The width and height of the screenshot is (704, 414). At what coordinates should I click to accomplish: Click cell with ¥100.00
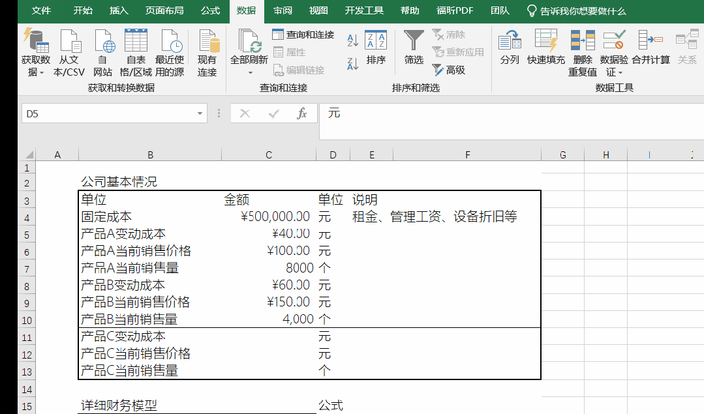[269, 251]
